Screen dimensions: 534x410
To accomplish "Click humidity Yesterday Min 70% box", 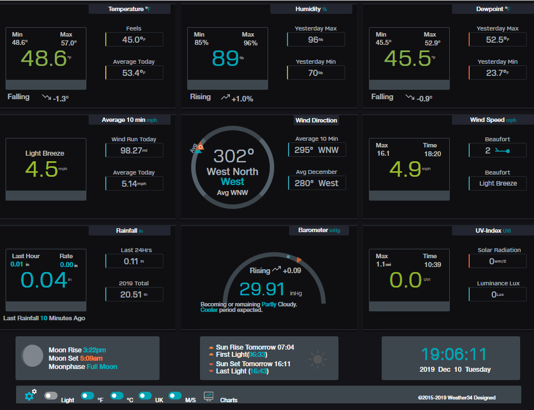I will tap(316, 73).
